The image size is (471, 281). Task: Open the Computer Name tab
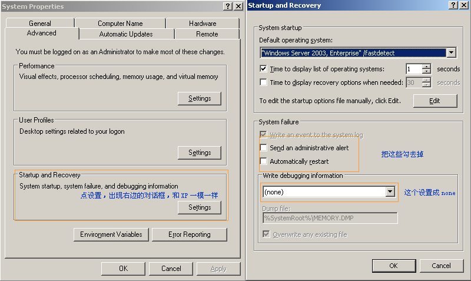point(120,24)
